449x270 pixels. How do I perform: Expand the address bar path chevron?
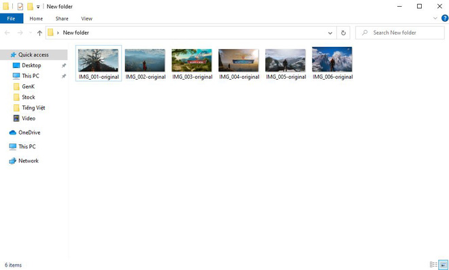(x=58, y=33)
